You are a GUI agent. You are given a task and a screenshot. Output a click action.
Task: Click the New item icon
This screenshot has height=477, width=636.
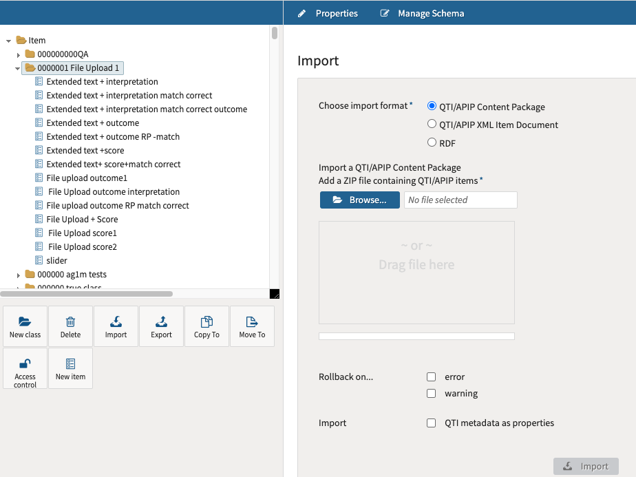click(x=70, y=363)
